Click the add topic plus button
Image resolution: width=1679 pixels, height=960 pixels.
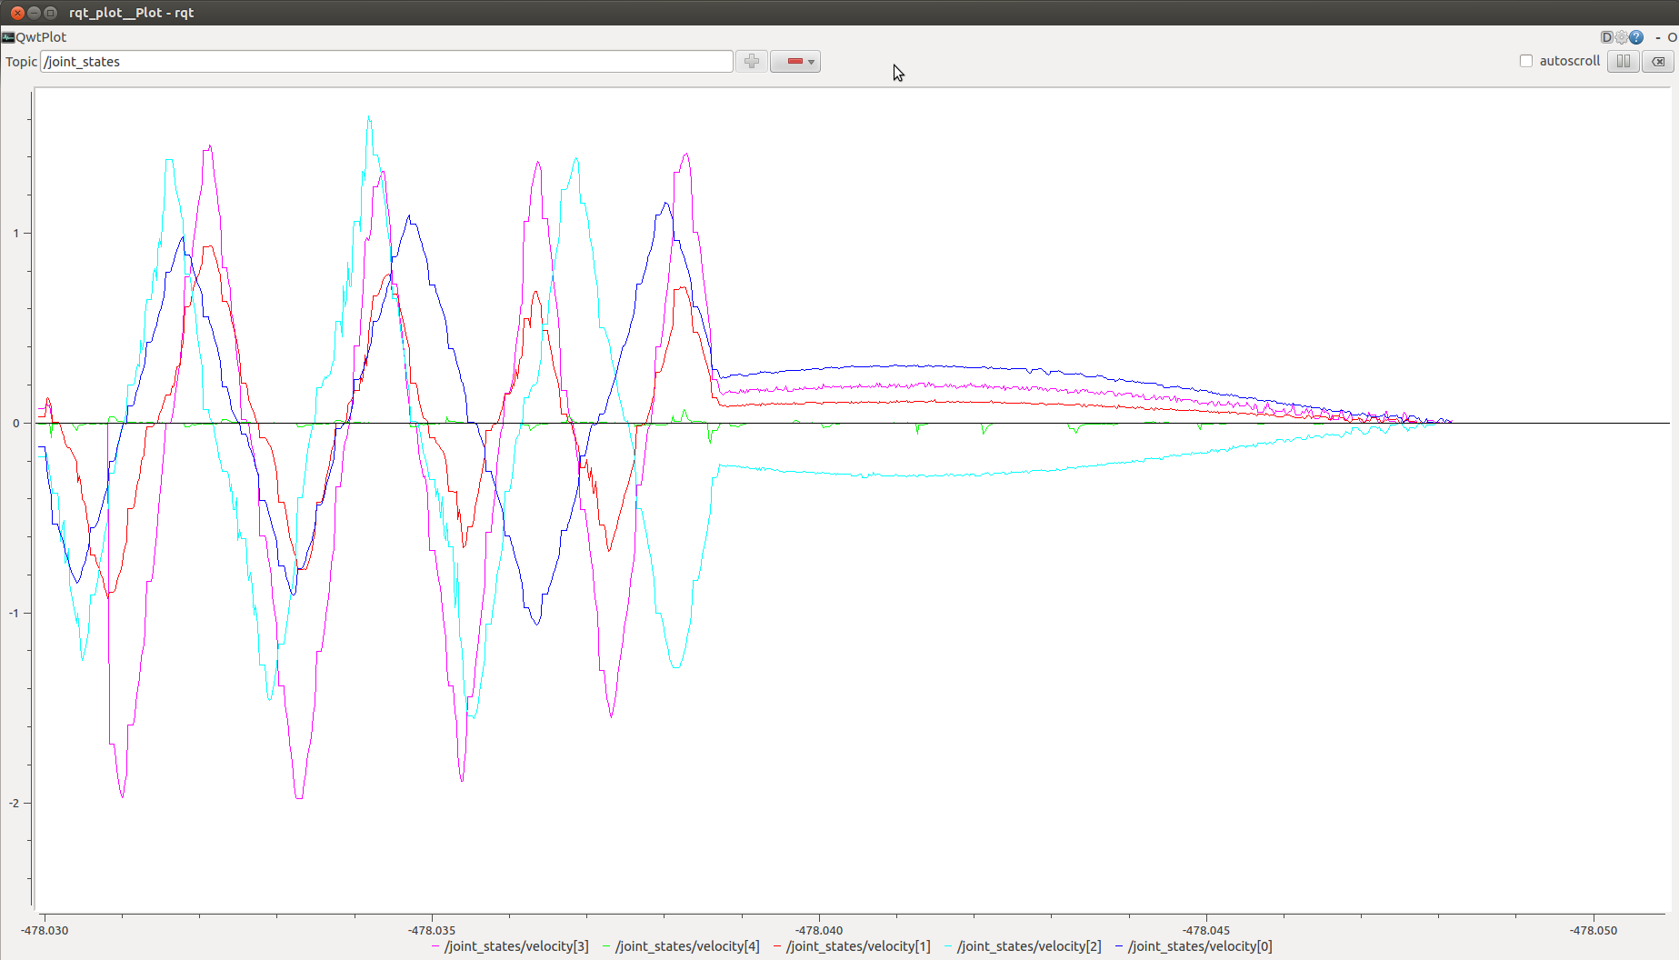point(751,61)
